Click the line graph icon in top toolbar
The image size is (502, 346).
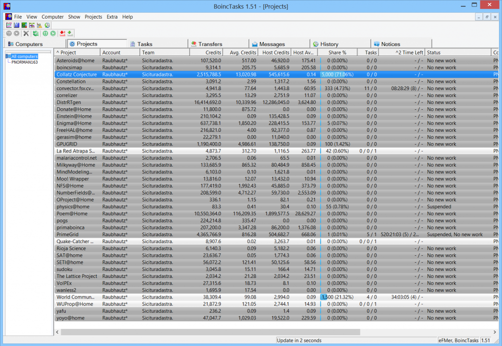(x=9, y=25)
